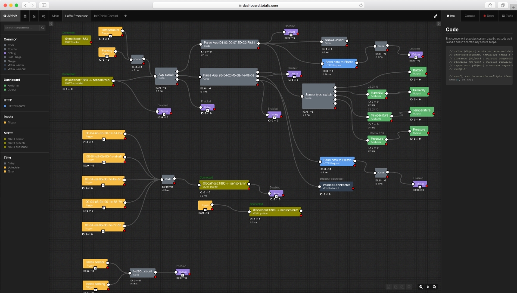This screenshot has height=293, width=517.
Task: Zoom in on the flow canvas
Action: click(x=421, y=287)
